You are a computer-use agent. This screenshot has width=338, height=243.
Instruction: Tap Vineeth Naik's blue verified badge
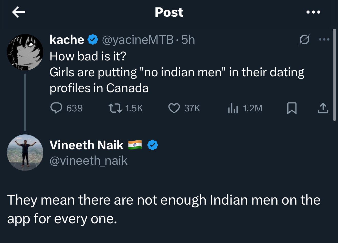[153, 145]
